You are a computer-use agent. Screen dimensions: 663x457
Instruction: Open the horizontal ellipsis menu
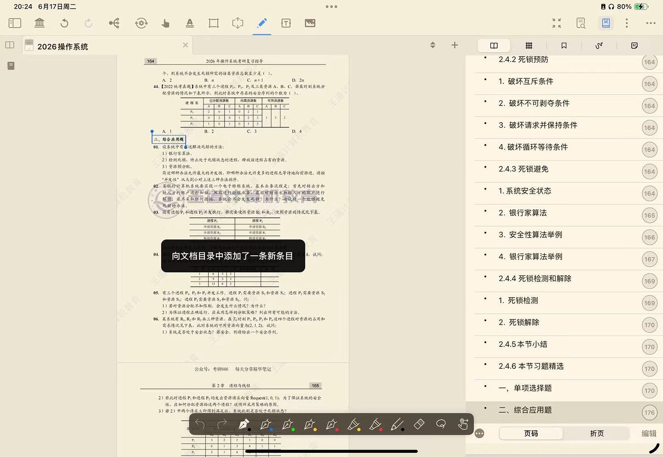coord(651,23)
